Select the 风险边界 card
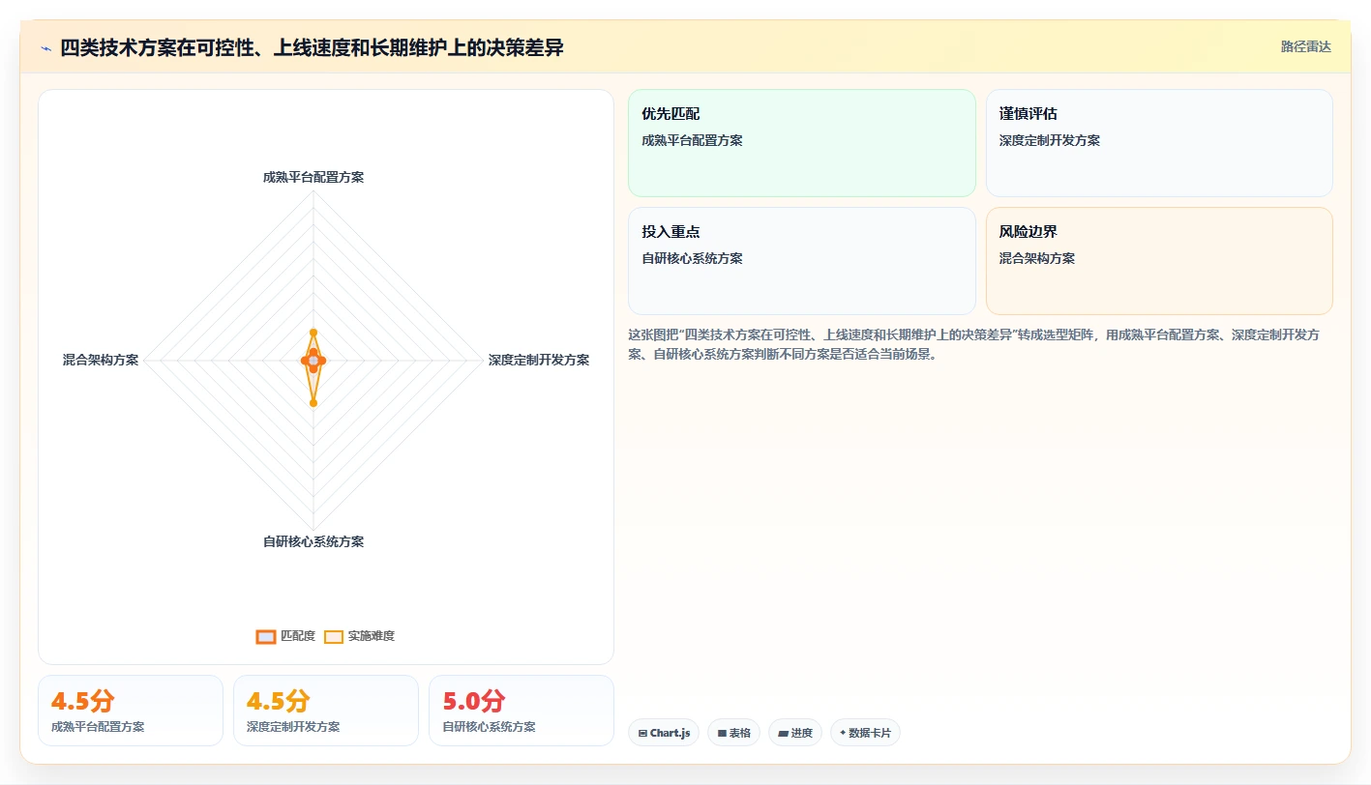The width and height of the screenshot is (1371, 785). click(1159, 261)
